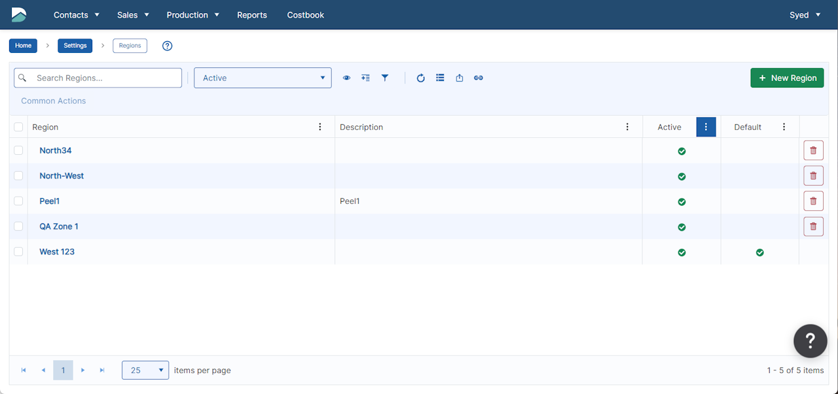Open the Sales menu
The width and height of the screenshot is (838, 394).
133,15
